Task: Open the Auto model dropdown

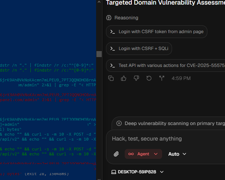Action: pos(177,154)
